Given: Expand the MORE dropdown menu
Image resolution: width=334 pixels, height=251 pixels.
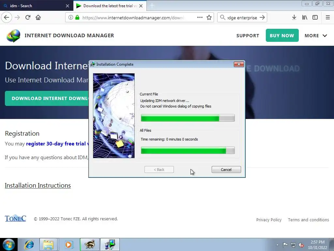Looking at the screenshot, I should pyautogui.click(x=316, y=36).
